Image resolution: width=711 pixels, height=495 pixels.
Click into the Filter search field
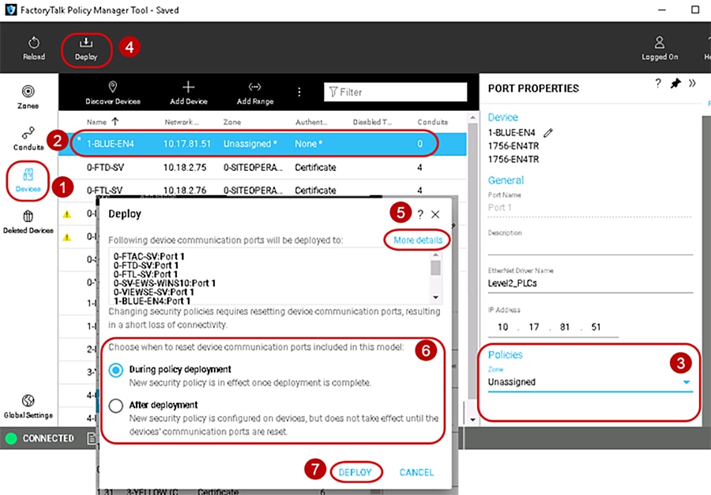click(x=396, y=92)
